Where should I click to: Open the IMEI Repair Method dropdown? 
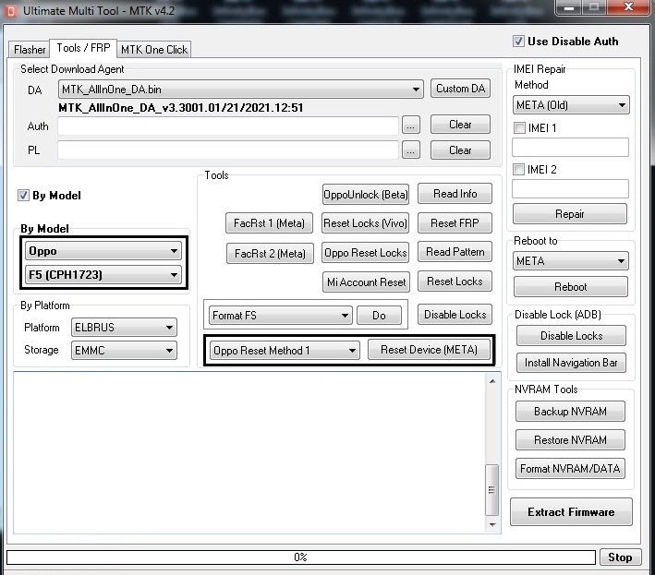[x=571, y=104]
